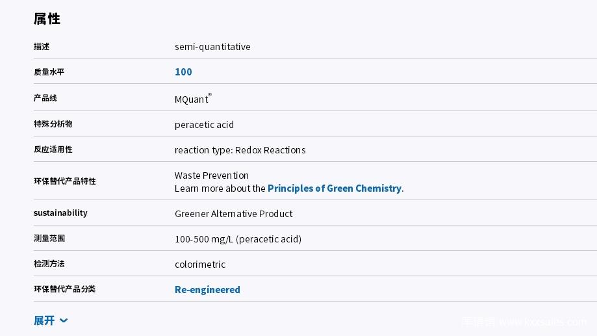Follow the Re-engineered link
The image size is (597, 336).
[207, 289]
